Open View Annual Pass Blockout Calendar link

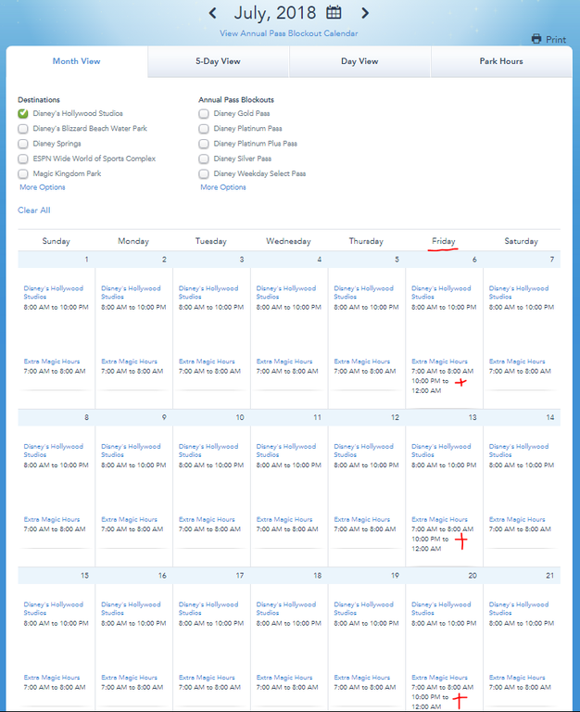click(x=289, y=33)
